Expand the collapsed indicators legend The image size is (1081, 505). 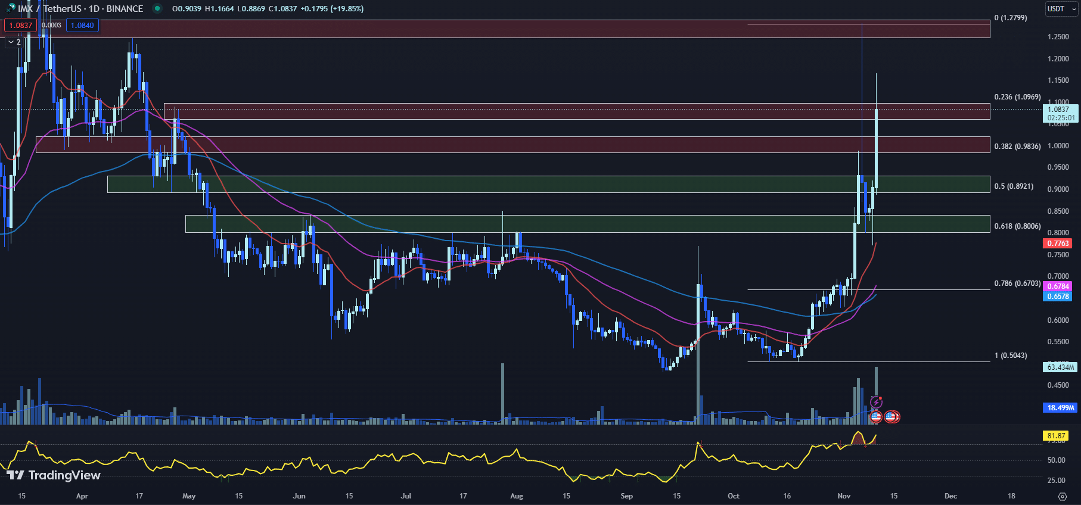click(x=14, y=42)
